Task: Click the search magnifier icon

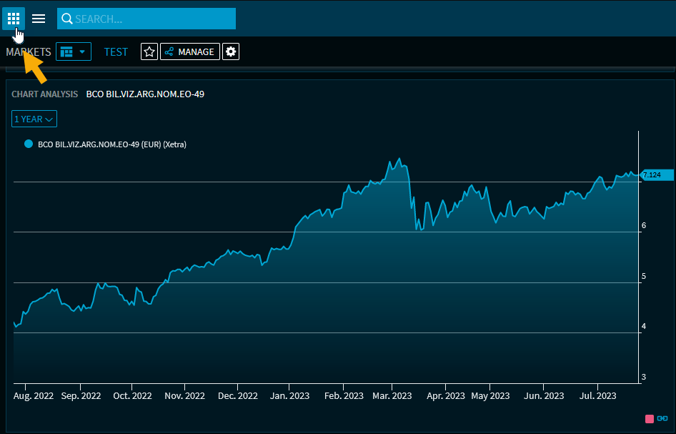Action: [67, 19]
